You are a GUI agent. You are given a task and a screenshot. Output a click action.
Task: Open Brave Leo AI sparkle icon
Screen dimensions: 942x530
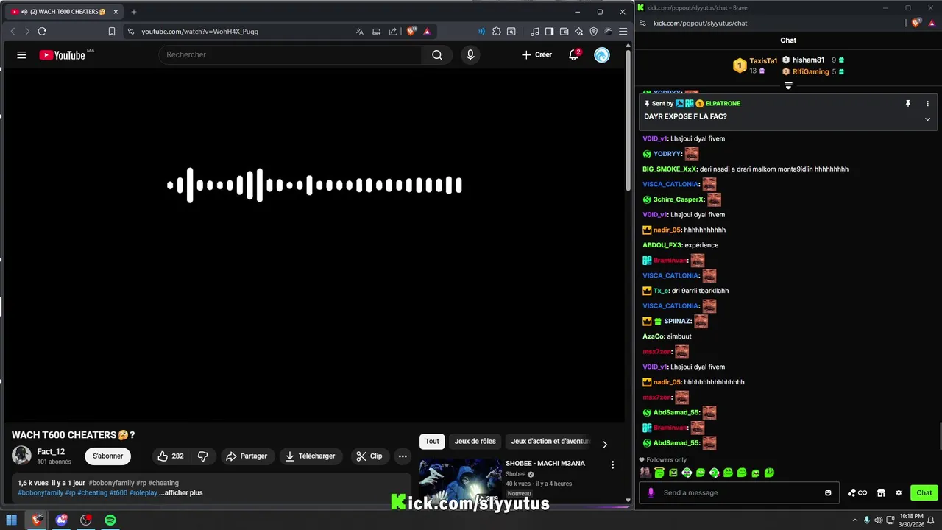pos(578,32)
